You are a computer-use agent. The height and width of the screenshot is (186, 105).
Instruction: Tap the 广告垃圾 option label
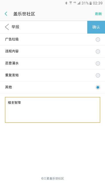tap(12, 39)
